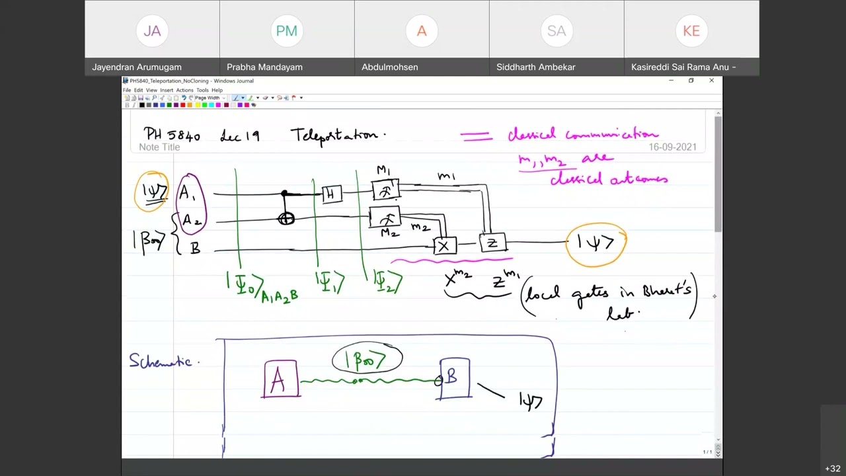Pick the orange ink color swatch
The image size is (846, 476).
(190, 105)
